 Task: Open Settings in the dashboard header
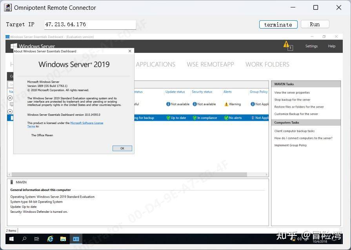pyautogui.click(x=311, y=46)
